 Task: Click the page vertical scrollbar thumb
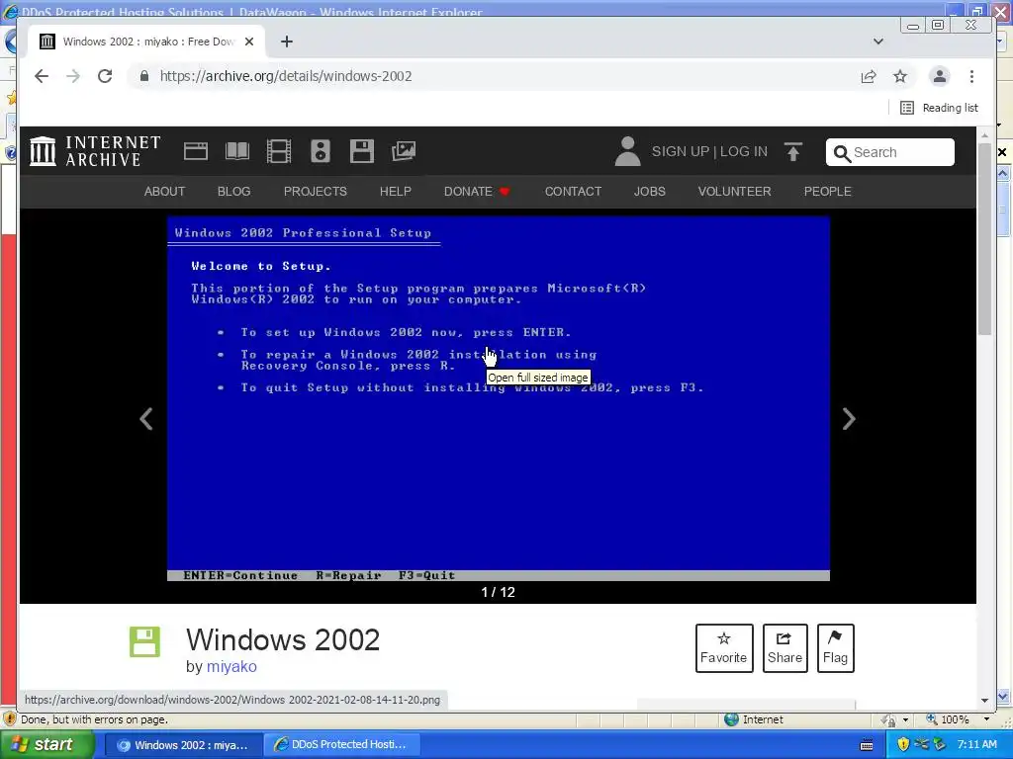pos(984,239)
